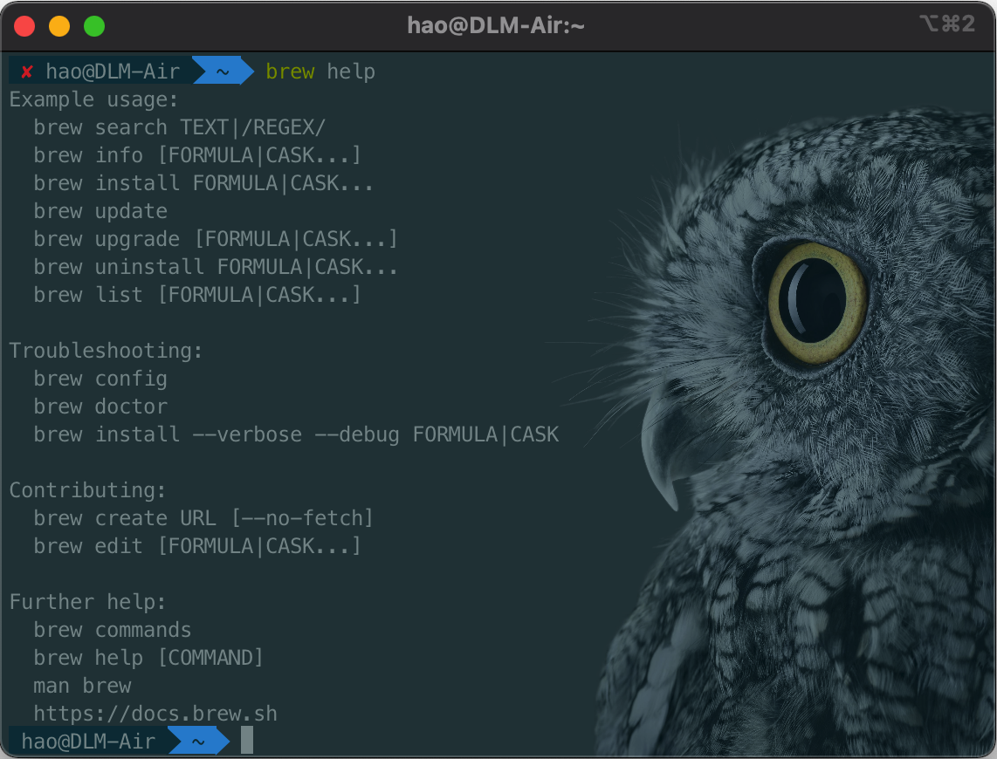The height and width of the screenshot is (759, 997).
Task: Click the line 'brew uninstall FORMULA|CASK...'
Action: coord(216,267)
